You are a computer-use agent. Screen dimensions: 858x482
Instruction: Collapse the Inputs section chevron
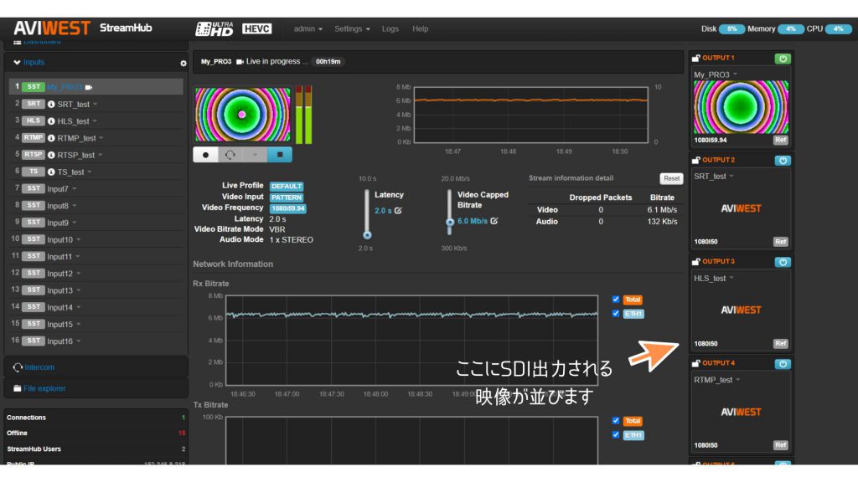[17, 63]
